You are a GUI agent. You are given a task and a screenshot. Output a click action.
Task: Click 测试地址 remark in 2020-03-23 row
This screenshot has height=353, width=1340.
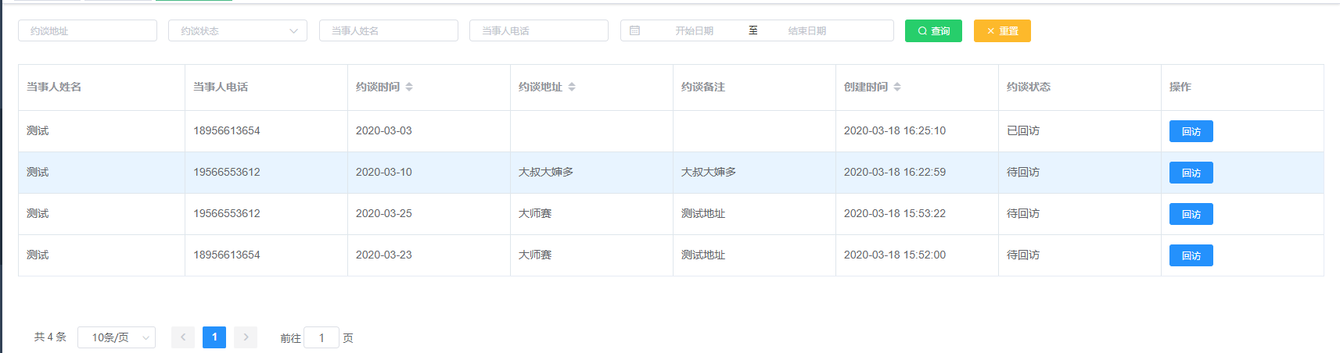703,255
